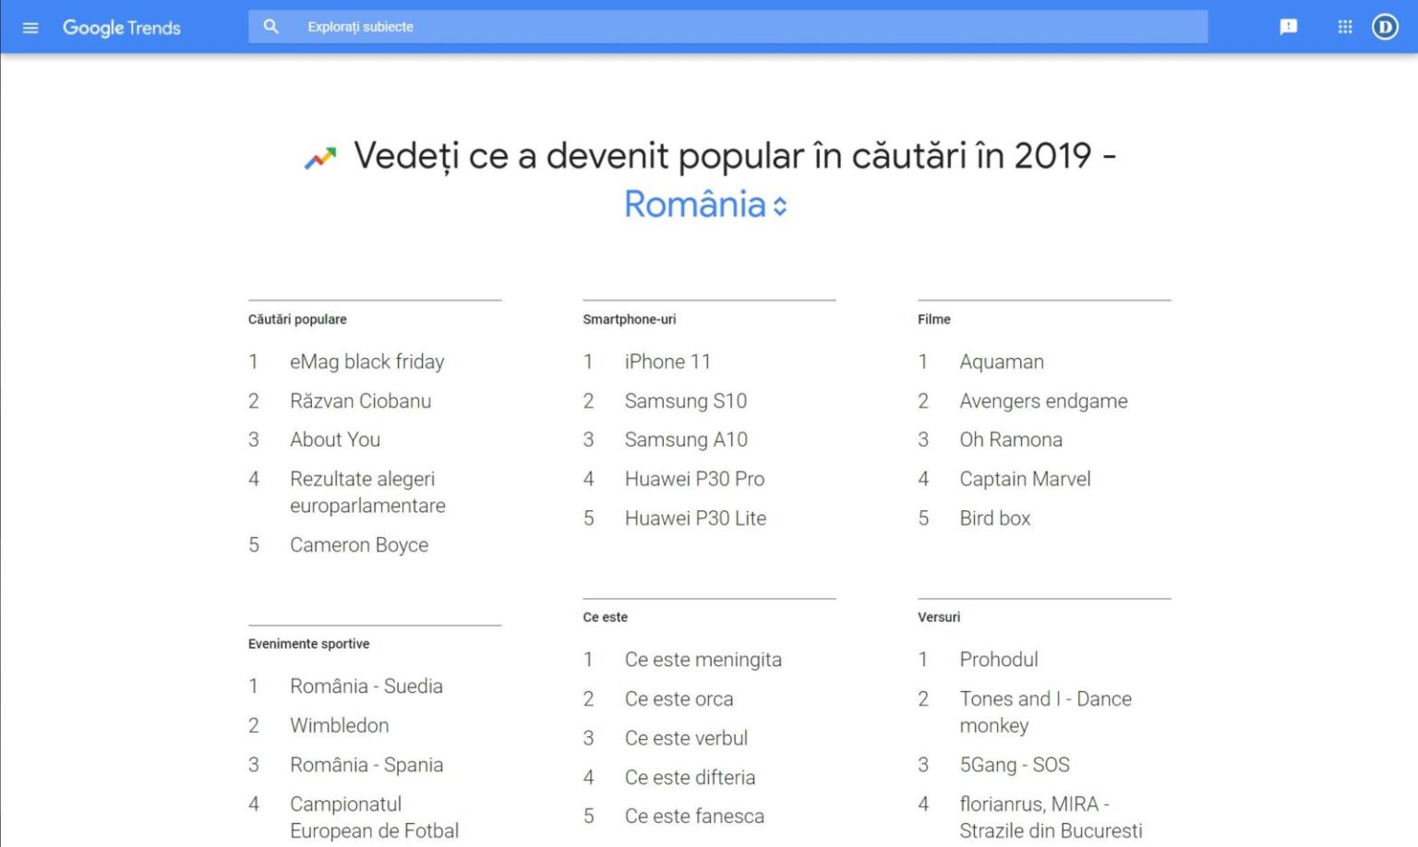
Task: Open the eMag black friday search result
Action: pyautogui.click(x=367, y=362)
